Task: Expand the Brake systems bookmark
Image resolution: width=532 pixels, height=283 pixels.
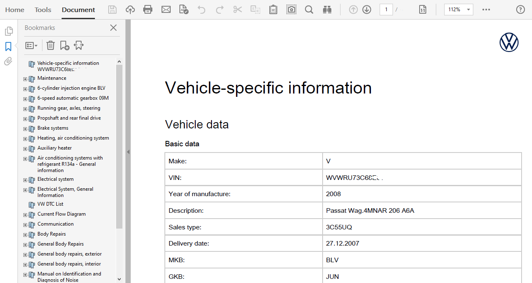Action: point(25,130)
